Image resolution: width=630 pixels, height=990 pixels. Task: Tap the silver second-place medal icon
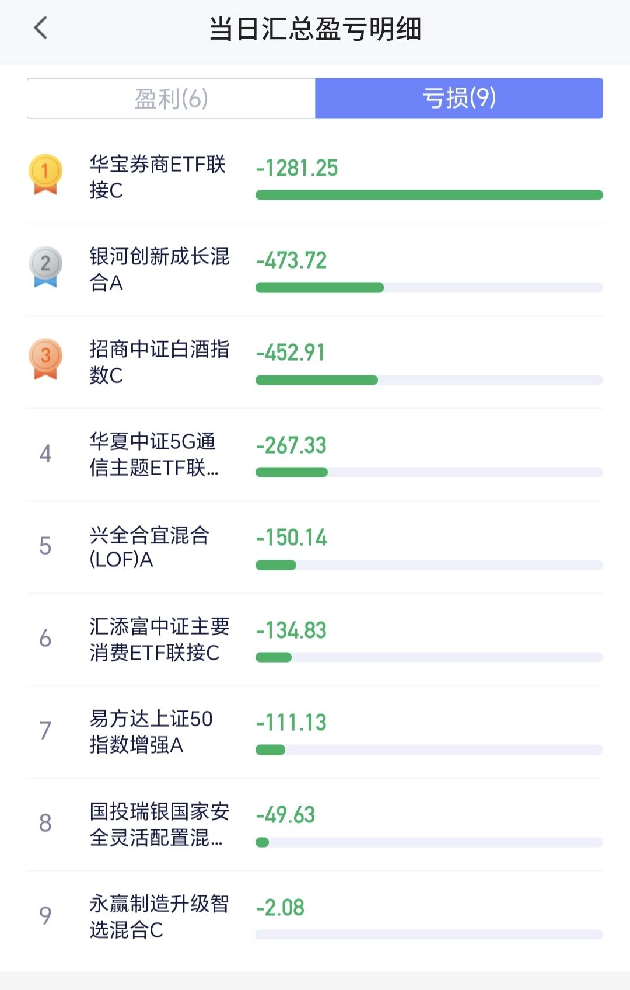click(x=45, y=266)
